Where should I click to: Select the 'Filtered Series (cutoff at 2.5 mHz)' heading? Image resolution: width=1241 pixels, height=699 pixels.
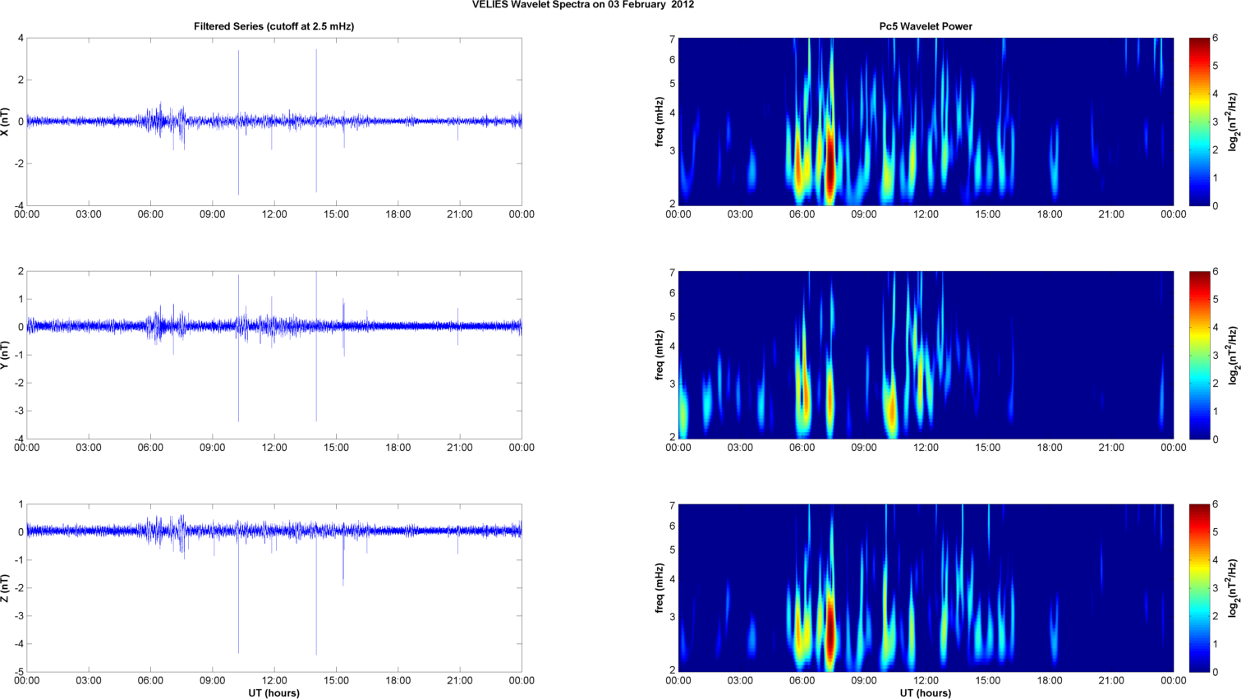273,26
